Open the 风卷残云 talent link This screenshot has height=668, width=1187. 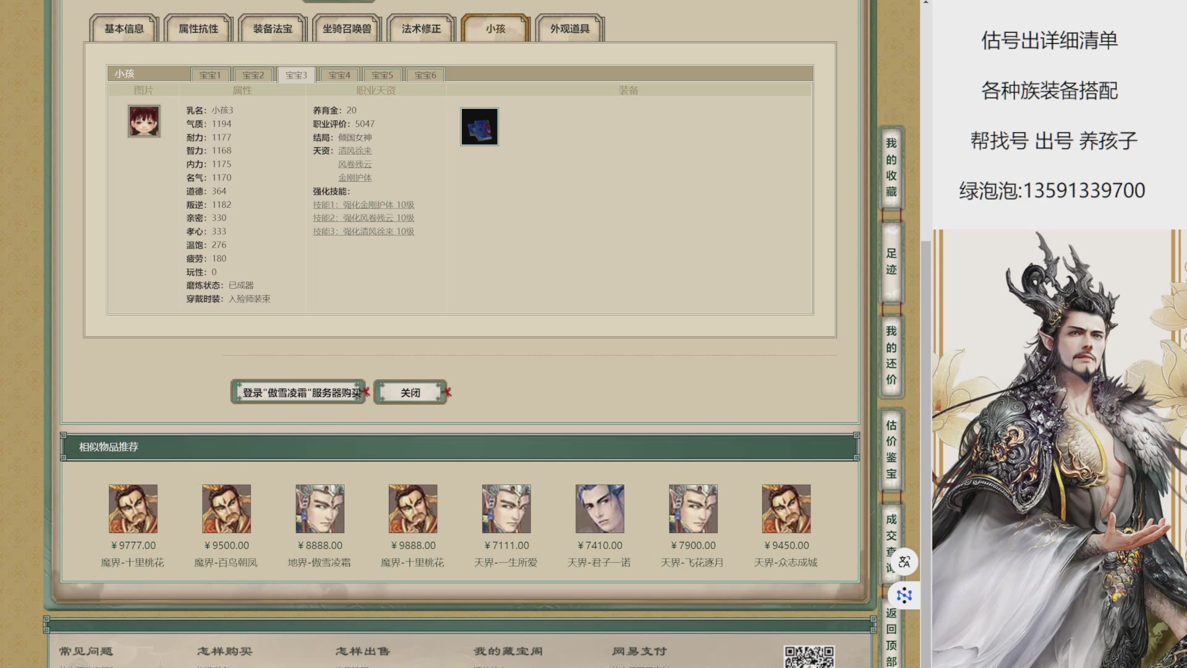[355, 164]
